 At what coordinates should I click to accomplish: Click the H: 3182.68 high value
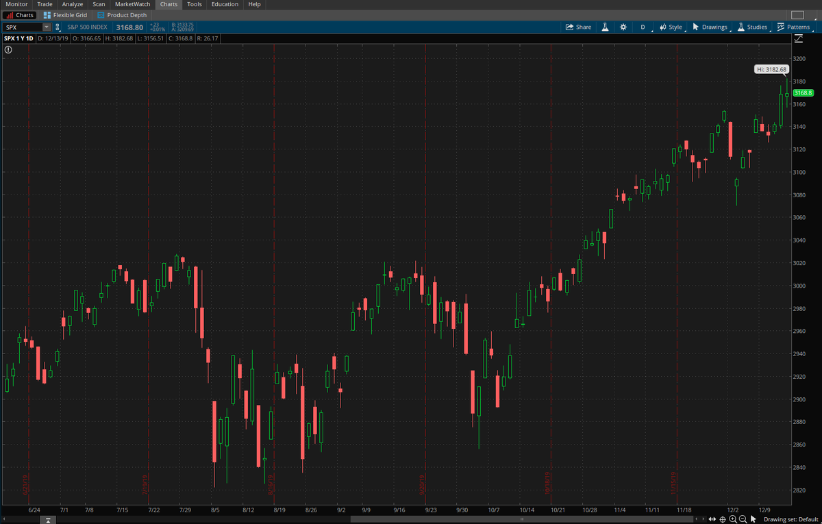(x=119, y=38)
